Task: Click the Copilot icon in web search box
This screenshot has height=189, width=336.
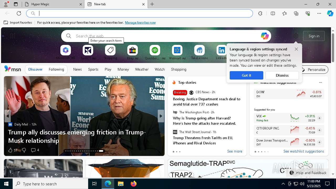Action: click(x=265, y=36)
